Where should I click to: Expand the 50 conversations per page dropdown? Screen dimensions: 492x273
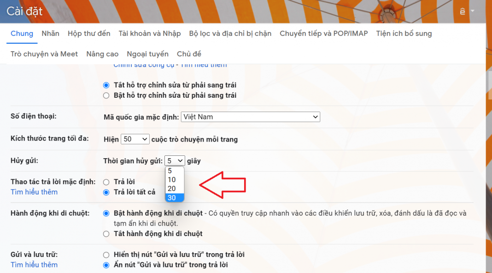point(135,139)
